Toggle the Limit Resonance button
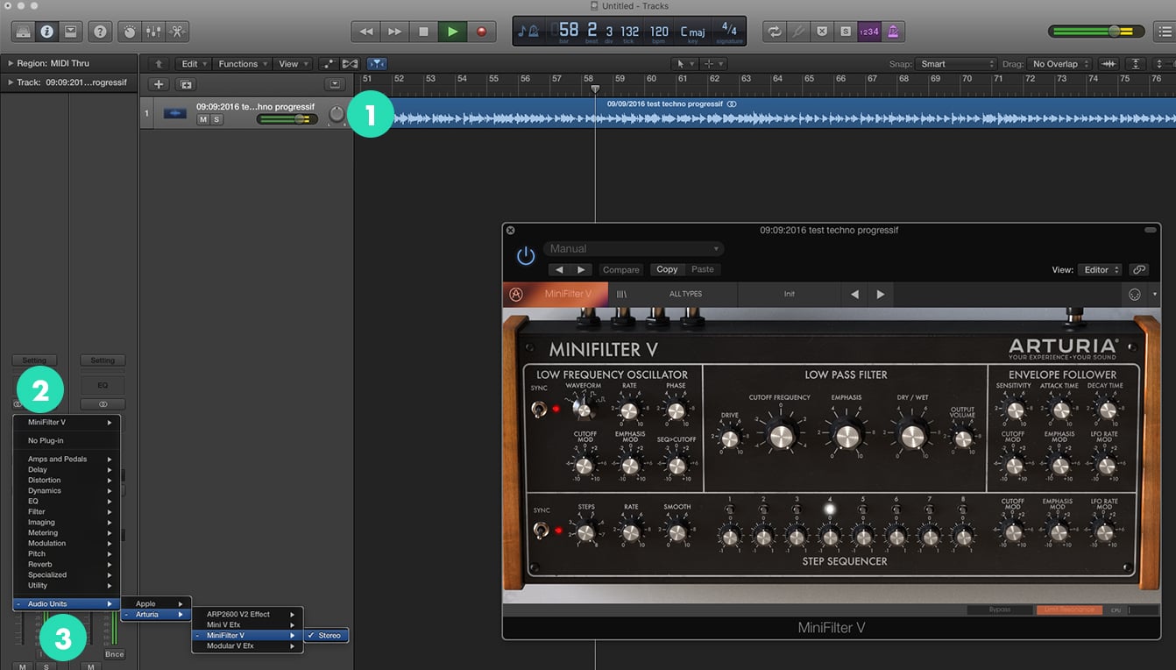The width and height of the screenshot is (1176, 670). (x=1067, y=609)
